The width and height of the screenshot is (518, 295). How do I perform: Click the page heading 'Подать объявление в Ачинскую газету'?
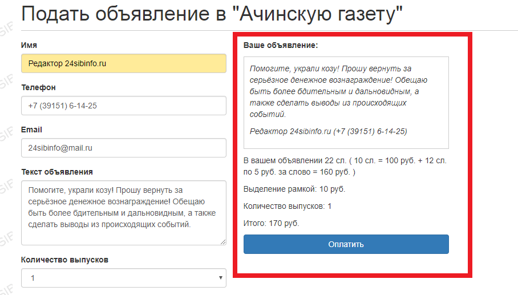(212, 14)
